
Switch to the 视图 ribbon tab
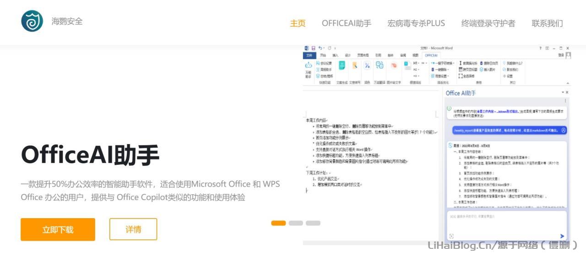(415, 55)
